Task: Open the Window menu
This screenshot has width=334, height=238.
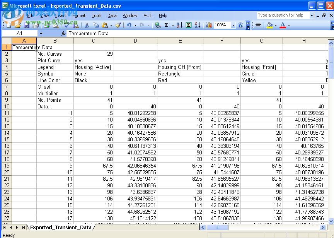Action: pyautogui.click(x=130, y=15)
